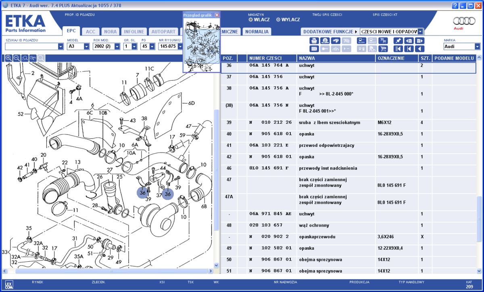Click the LEXCOM logo in status bar

[9, 285]
